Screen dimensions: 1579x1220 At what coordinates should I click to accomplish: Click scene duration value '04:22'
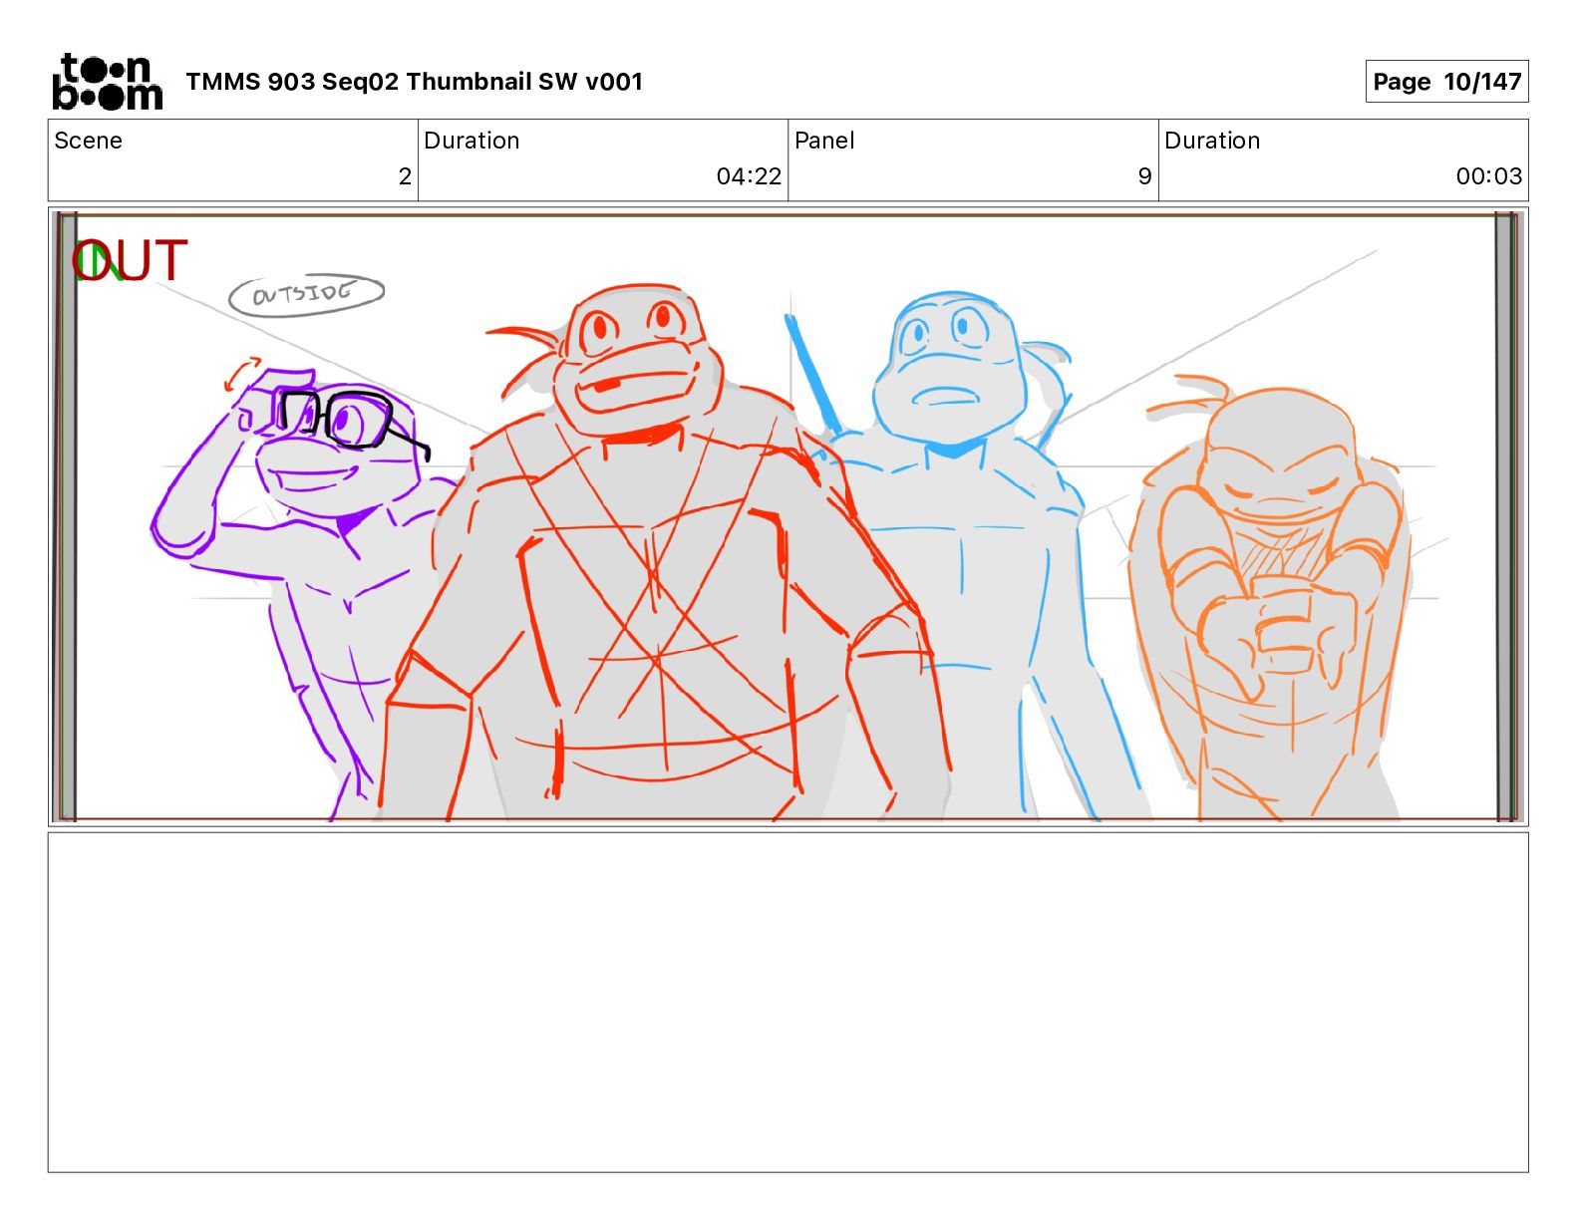(749, 176)
